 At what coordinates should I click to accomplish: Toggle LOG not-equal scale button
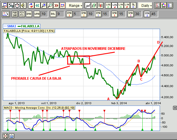[114, 5]
